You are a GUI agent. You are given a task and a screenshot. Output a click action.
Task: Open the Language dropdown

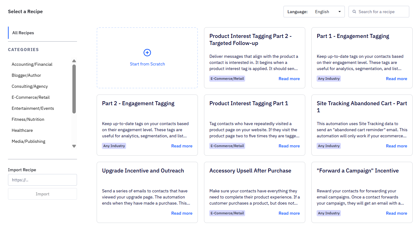(x=339, y=11)
